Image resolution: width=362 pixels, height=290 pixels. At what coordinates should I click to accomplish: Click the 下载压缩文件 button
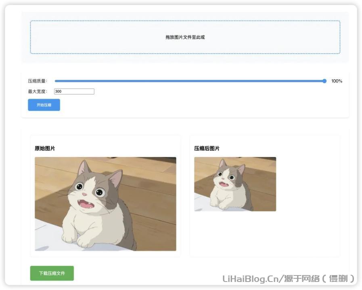(52, 273)
